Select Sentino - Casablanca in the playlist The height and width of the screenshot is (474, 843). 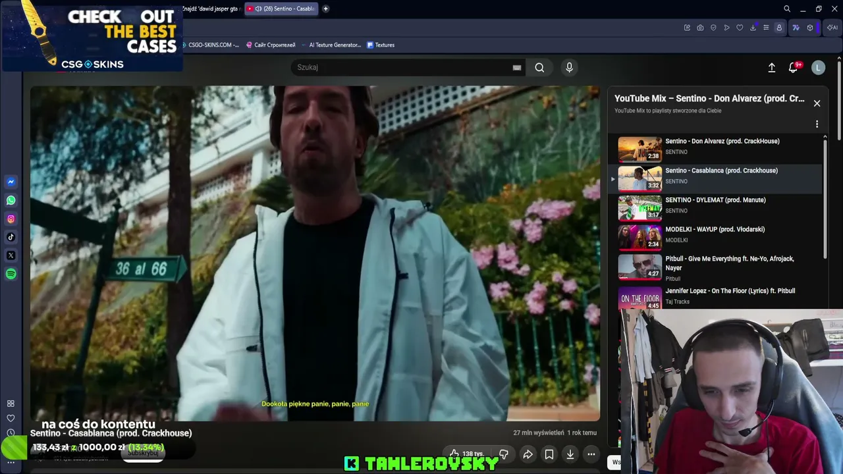point(716,178)
